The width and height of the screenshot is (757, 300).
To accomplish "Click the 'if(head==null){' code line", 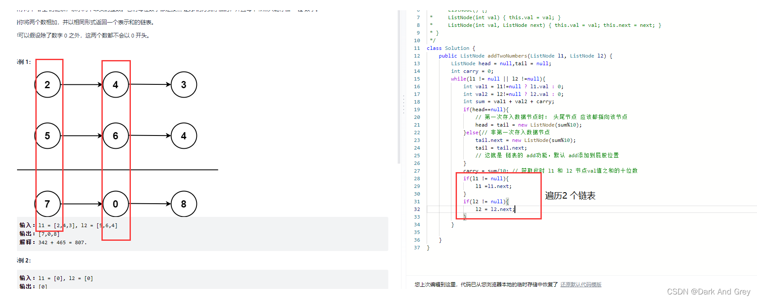I will pyautogui.click(x=486, y=110).
